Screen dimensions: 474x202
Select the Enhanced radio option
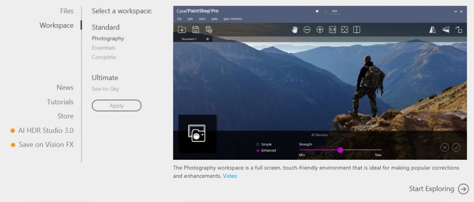coord(258,150)
